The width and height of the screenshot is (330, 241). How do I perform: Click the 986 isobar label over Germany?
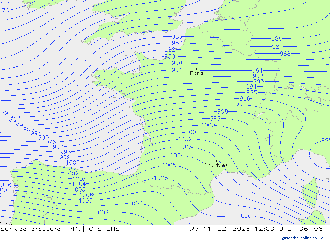(276, 39)
